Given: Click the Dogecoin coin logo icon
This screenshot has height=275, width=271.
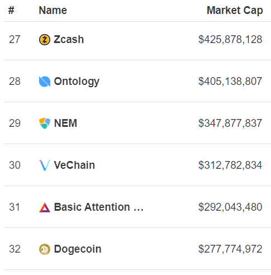Looking at the screenshot, I should [45, 249].
